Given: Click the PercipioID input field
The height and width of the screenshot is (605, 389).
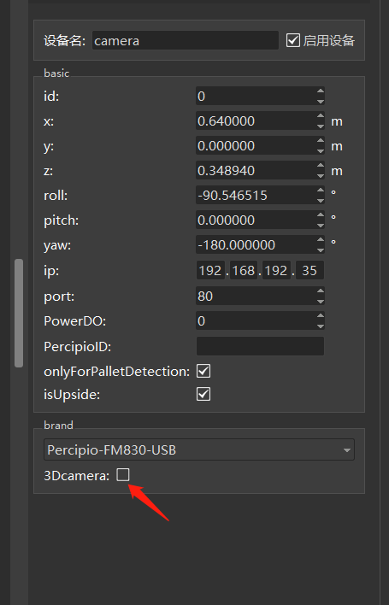Looking at the screenshot, I should click(x=260, y=346).
